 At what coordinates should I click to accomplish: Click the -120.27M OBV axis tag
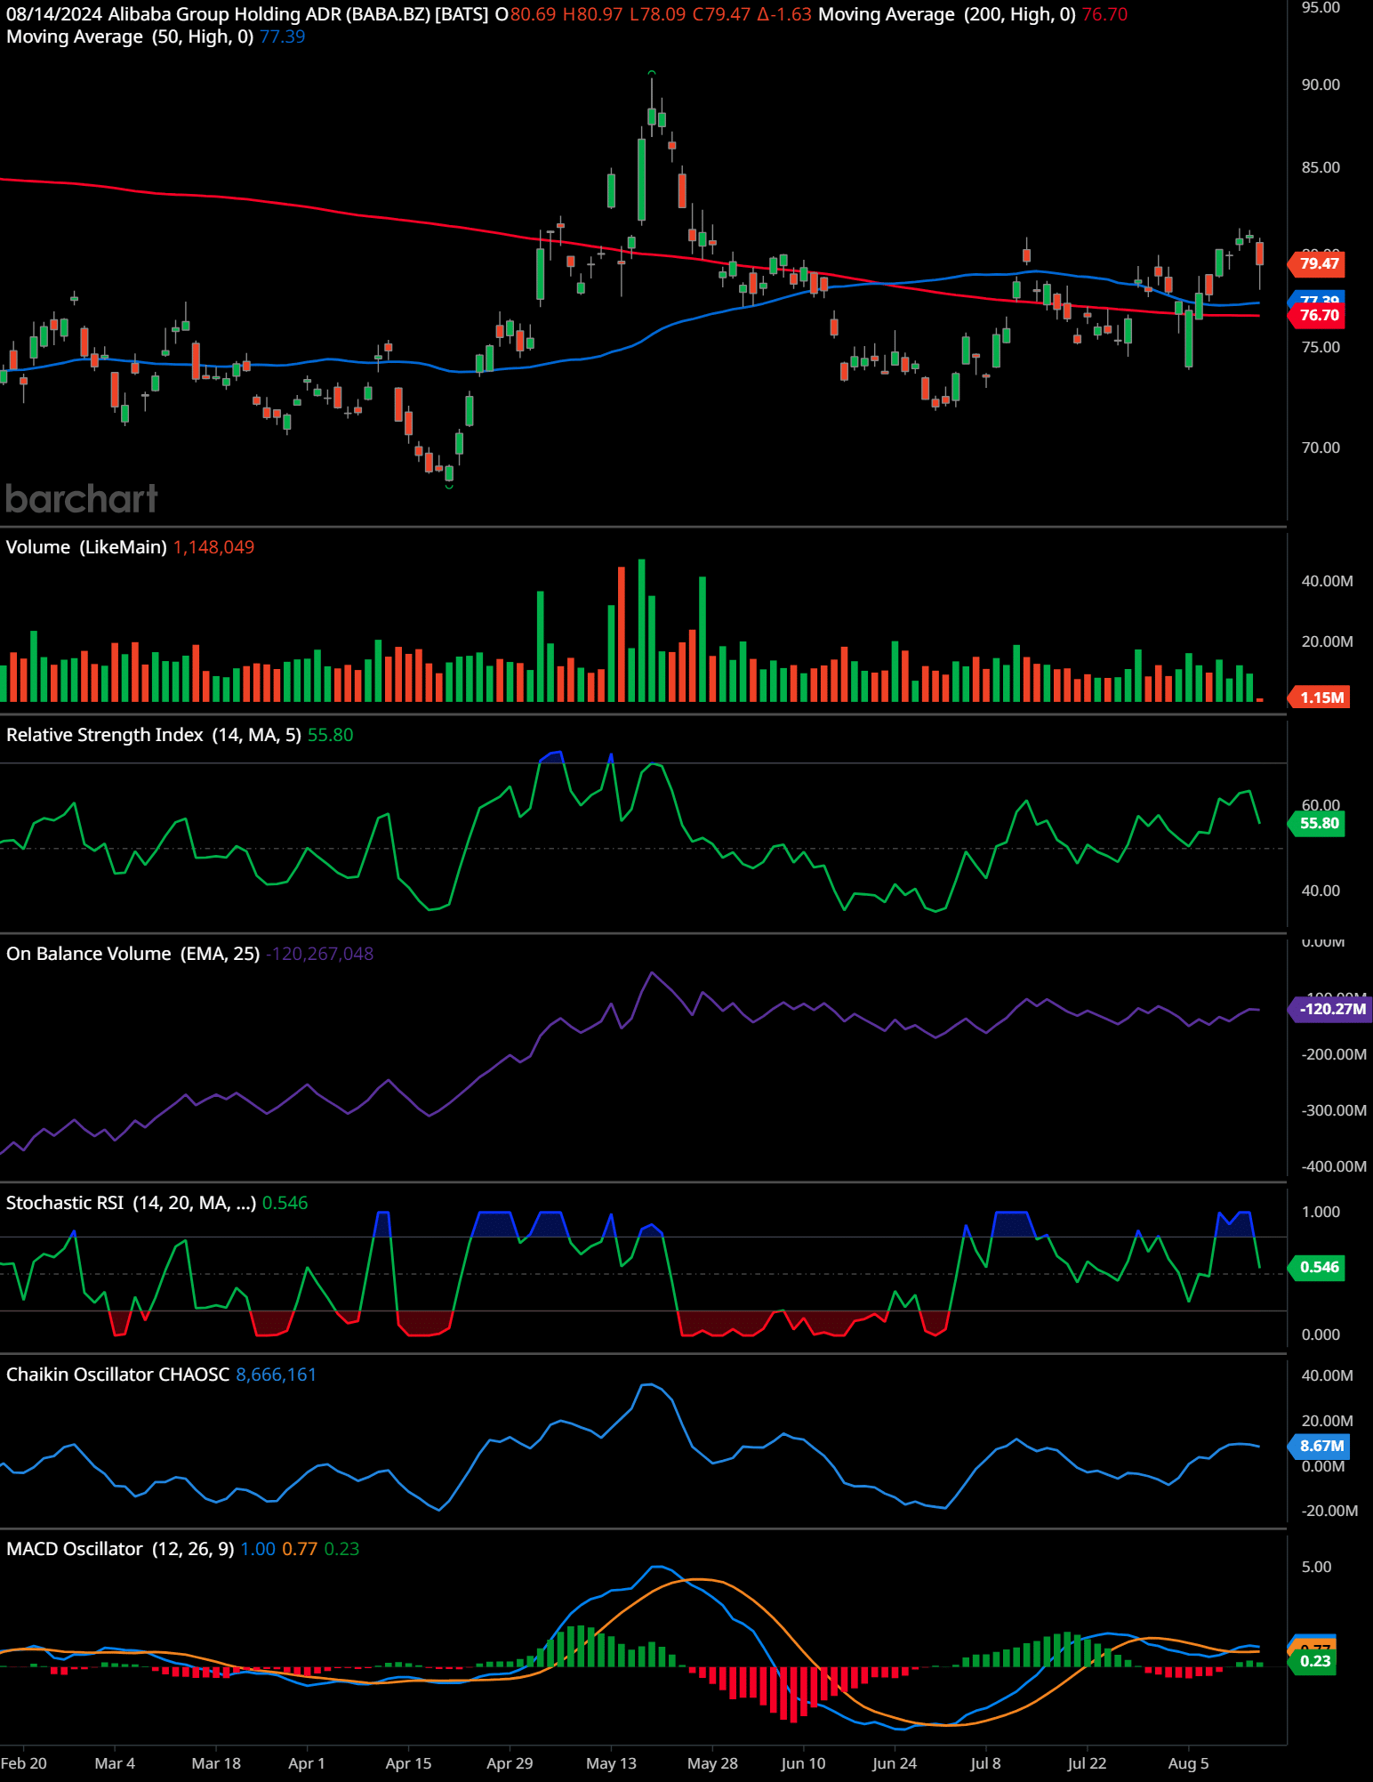pos(1330,1009)
